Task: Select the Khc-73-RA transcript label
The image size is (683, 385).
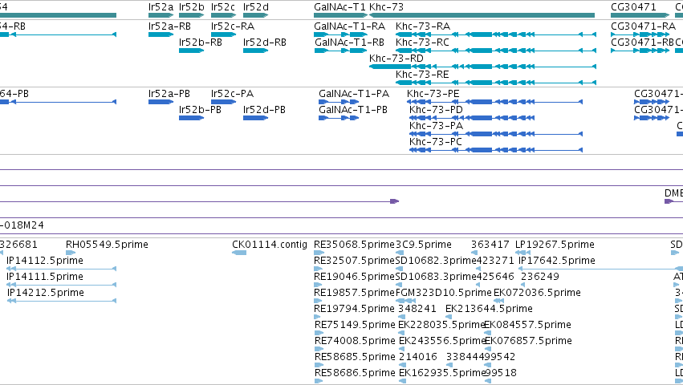Action: point(422,26)
